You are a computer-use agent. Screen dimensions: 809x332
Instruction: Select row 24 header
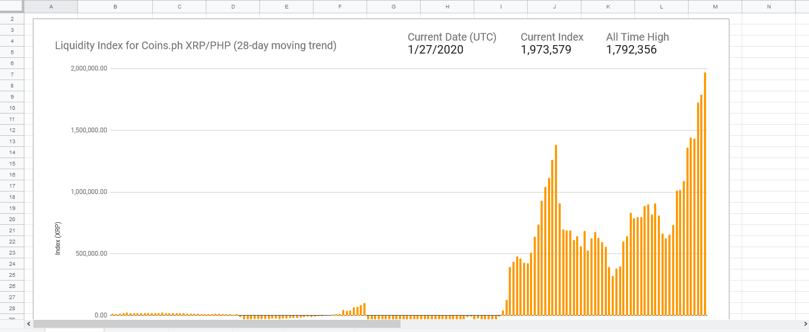tap(12, 264)
